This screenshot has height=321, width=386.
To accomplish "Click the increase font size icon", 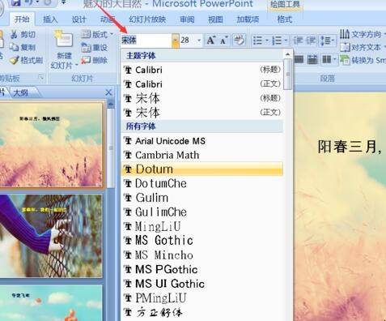I will point(210,41).
